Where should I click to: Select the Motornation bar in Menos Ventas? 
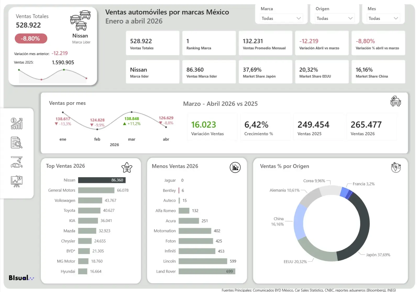(x=195, y=231)
